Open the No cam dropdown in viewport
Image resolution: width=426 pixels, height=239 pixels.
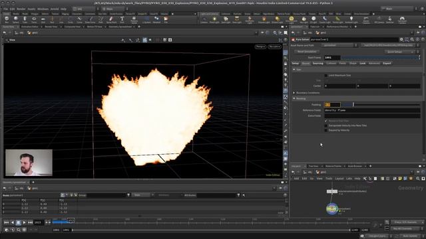(274, 46)
